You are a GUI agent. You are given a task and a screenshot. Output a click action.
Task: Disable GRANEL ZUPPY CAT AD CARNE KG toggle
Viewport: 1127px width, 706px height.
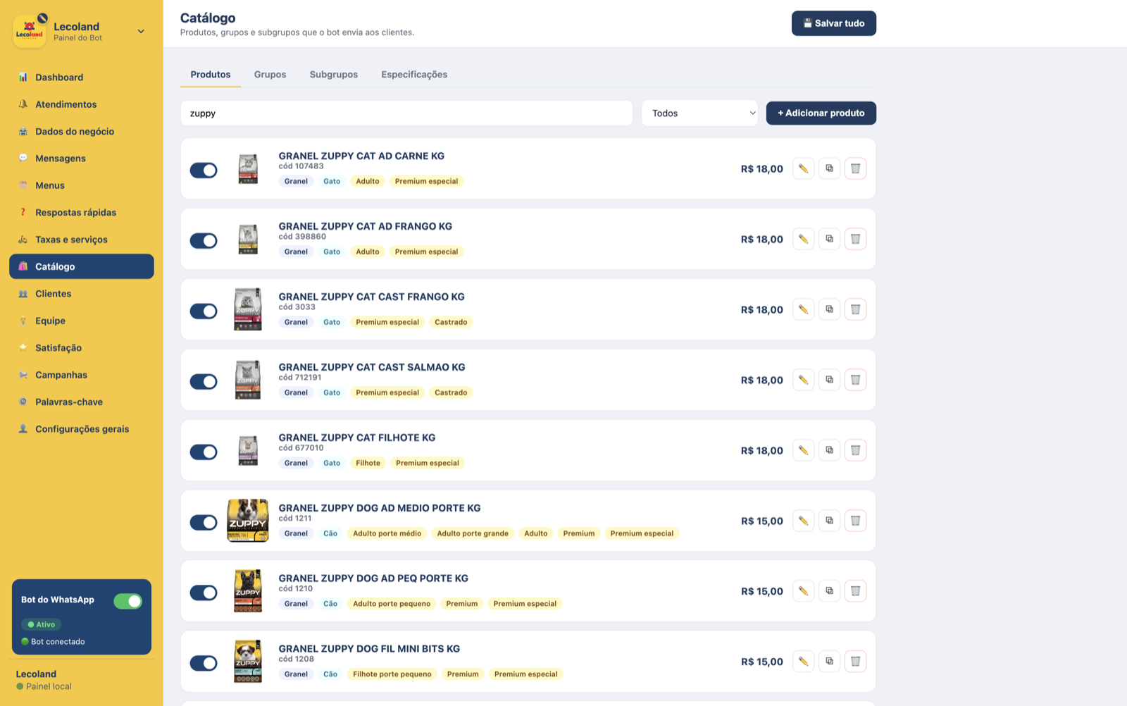[x=204, y=171]
